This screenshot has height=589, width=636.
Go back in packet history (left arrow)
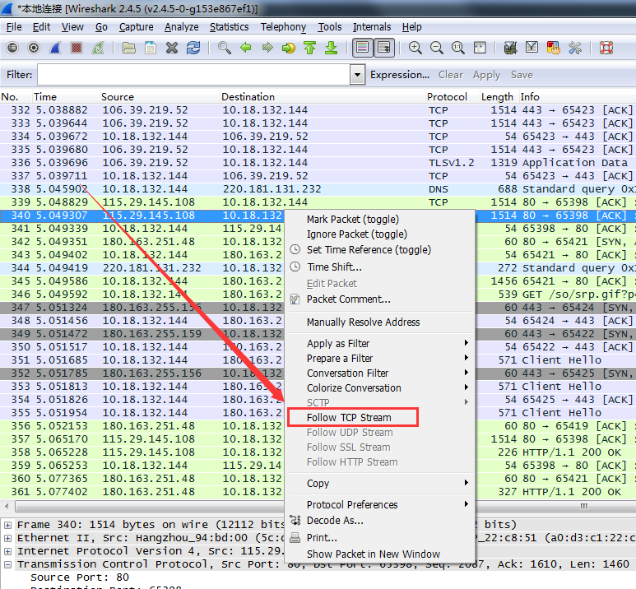[x=246, y=48]
